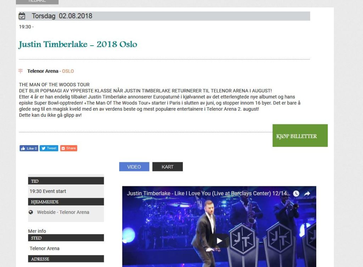Click the calendar icon beside Torsdag date
Image resolution: width=363 pixels, height=267 pixels.
click(22, 16)
